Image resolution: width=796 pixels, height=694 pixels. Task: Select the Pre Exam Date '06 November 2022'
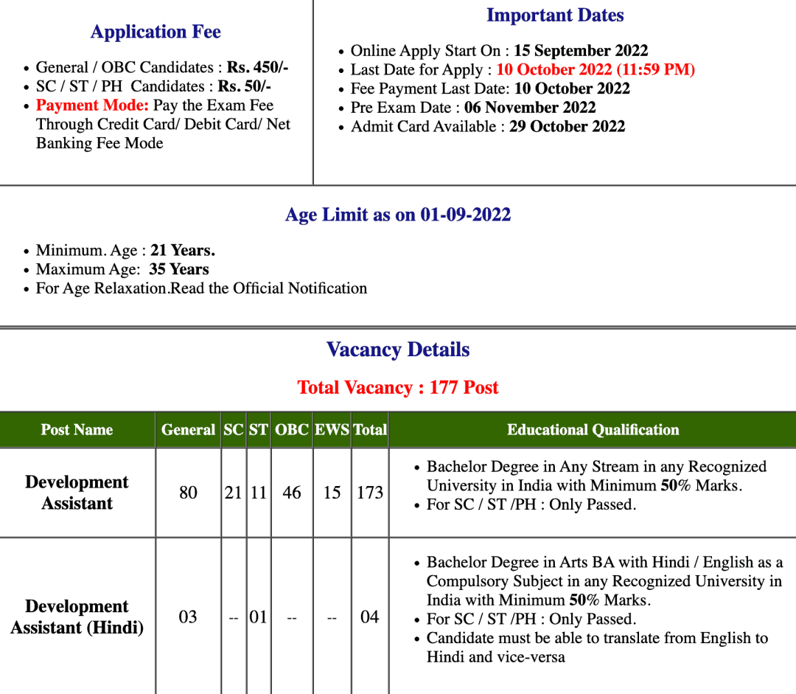click(529, 108)
